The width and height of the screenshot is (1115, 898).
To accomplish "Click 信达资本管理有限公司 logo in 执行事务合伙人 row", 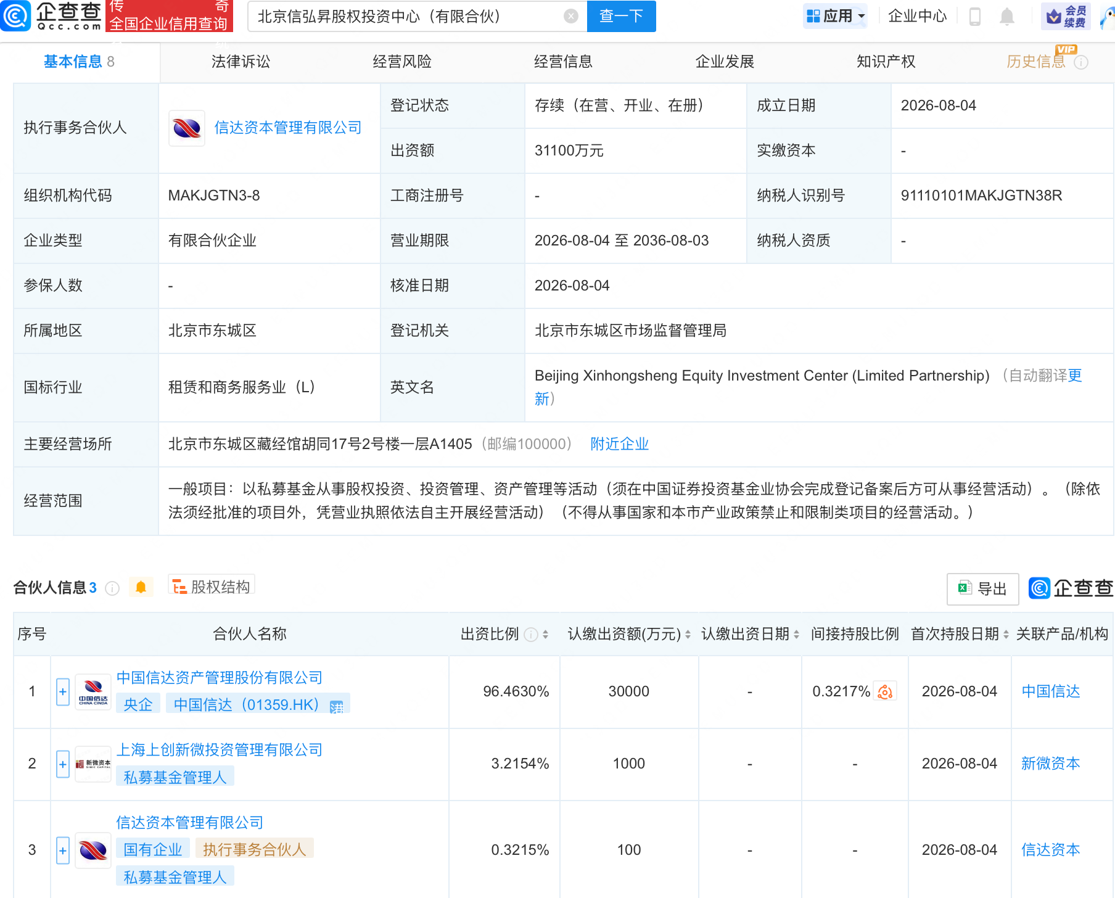I will tap(187, 128).
